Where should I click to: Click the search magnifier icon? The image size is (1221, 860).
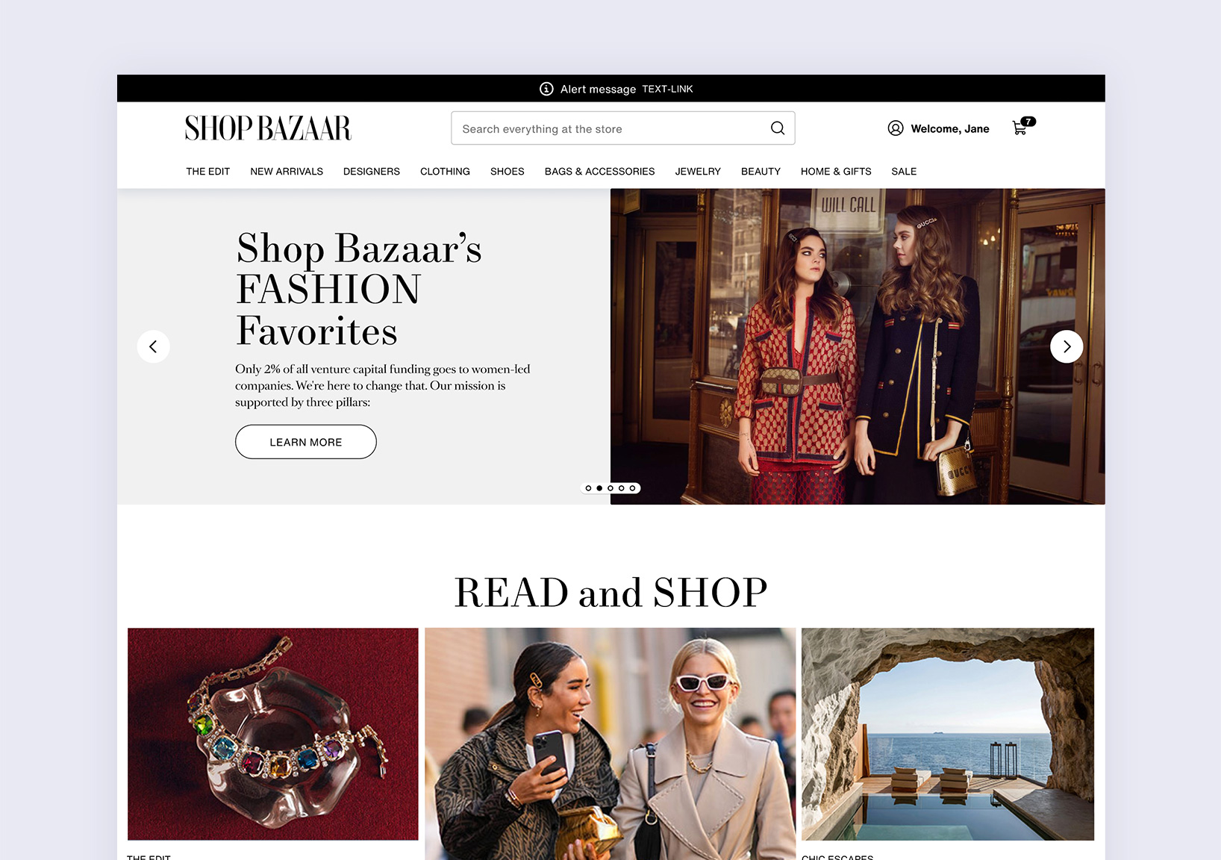[777, 128]
